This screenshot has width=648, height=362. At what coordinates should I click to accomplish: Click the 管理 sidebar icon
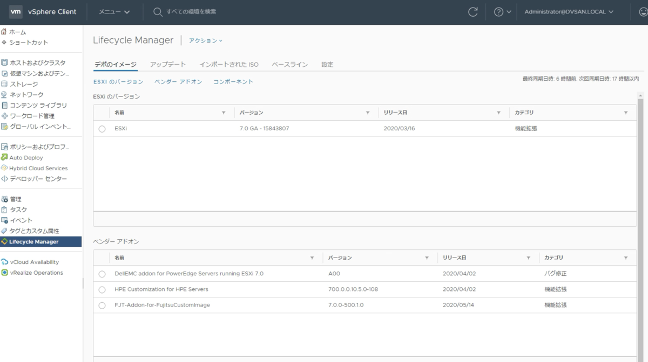[x=4, y=199]
